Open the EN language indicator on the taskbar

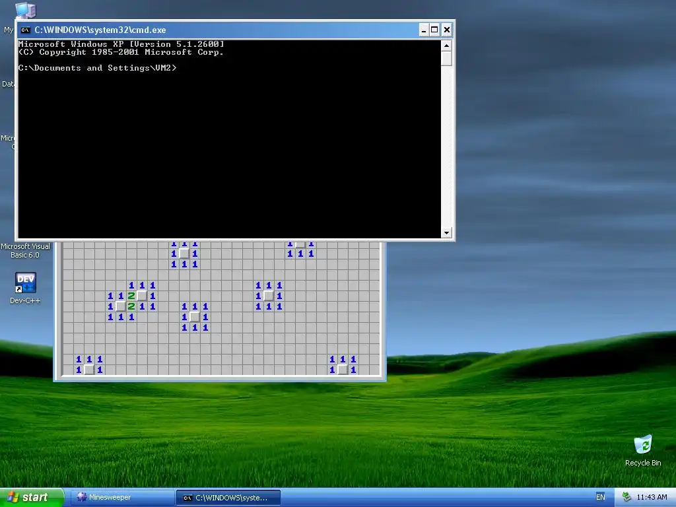tap(601, 497)
